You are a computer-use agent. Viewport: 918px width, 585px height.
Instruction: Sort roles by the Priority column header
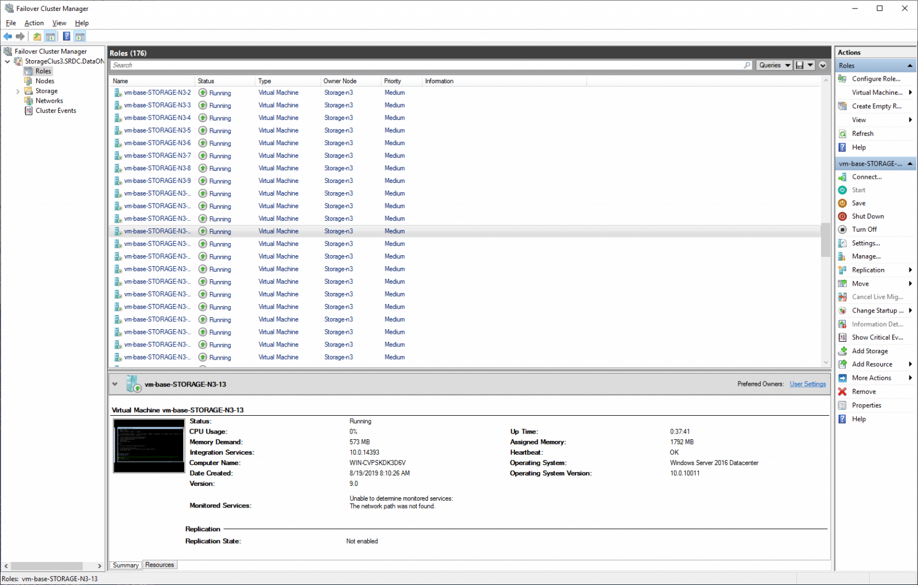pyautogui.click(x=400, y=81)
